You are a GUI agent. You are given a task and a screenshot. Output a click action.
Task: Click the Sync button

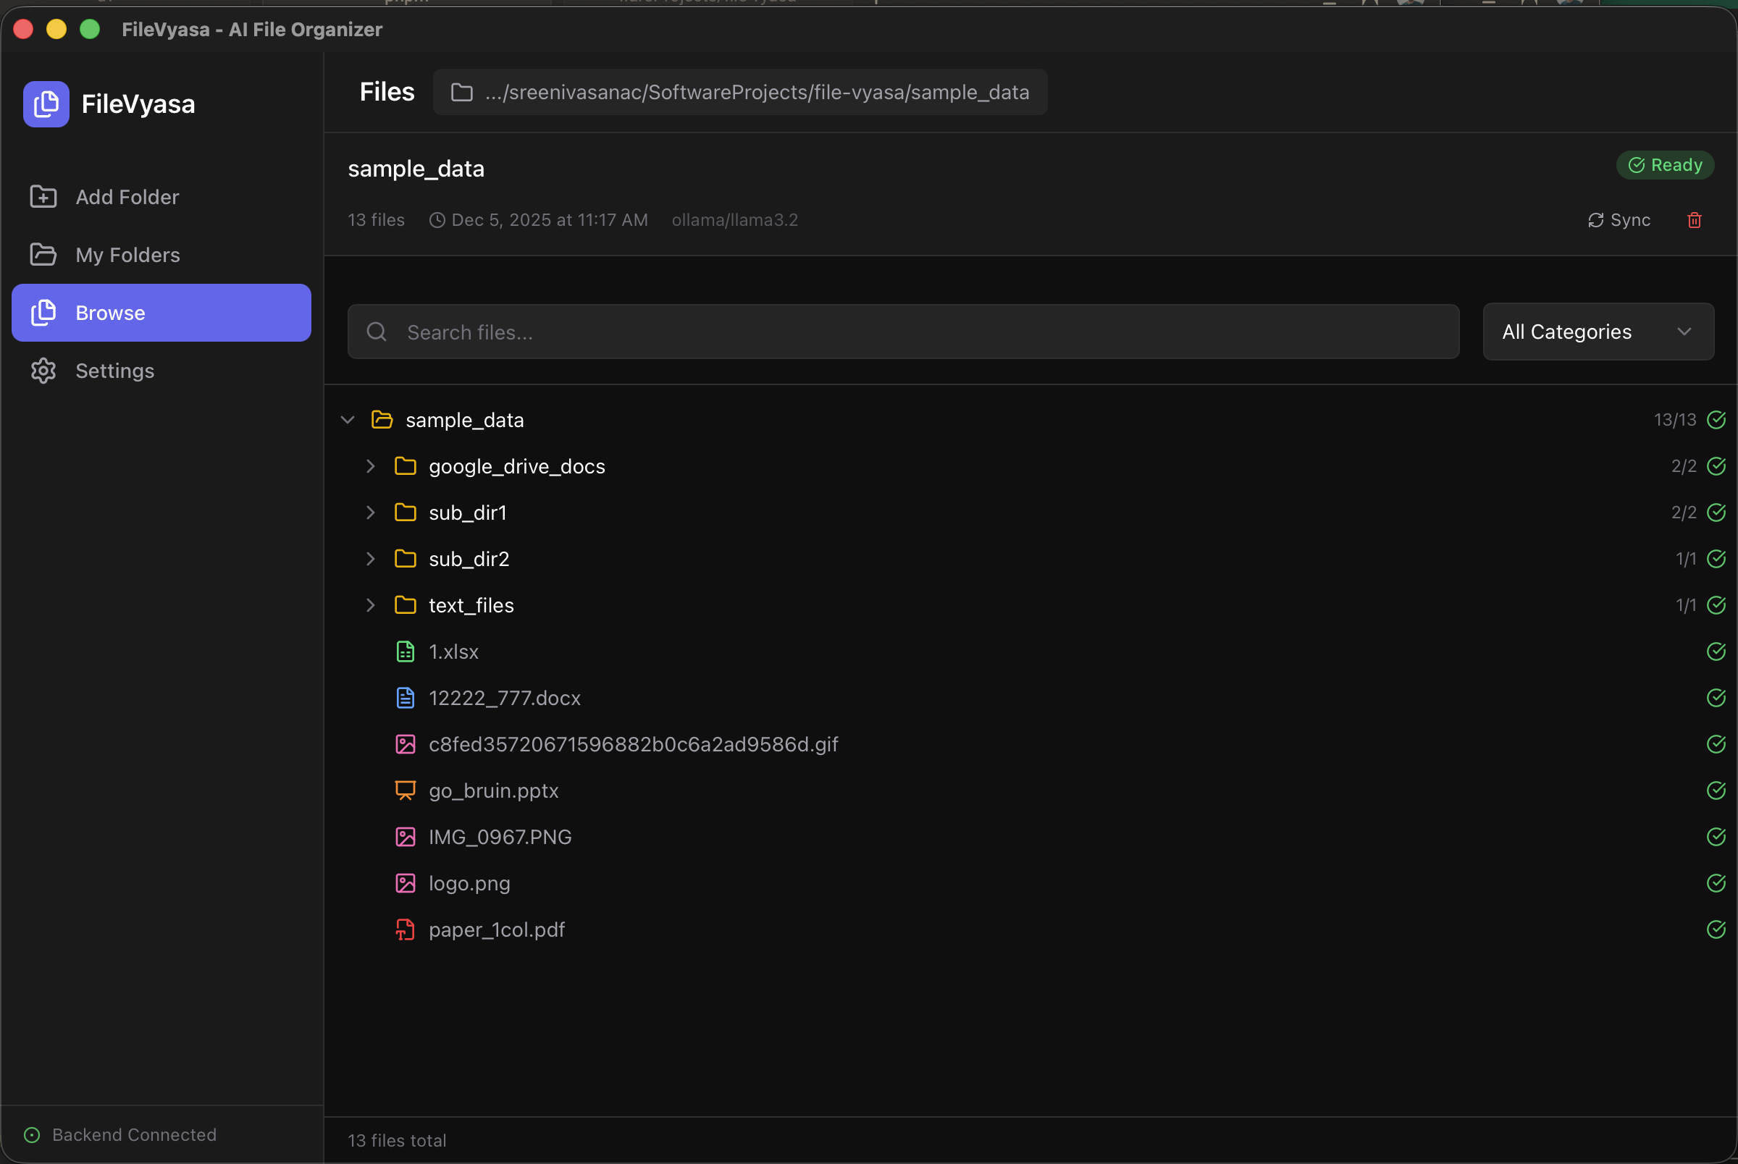(x=1619, y=220)
